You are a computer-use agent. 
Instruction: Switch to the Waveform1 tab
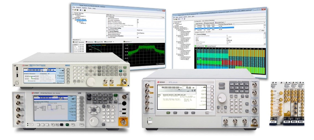pyautogui.click(x=76, y=40)
